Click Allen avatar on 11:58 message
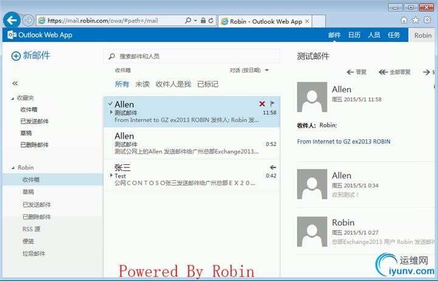Viewport: 438px width, 281px height. point(312,97)
